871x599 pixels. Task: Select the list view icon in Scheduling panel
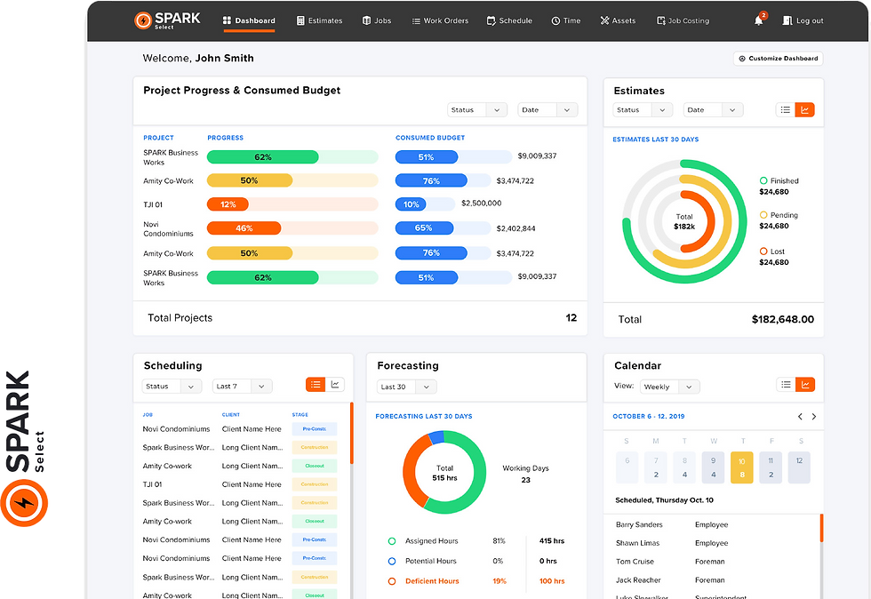[x=316, y=384]
